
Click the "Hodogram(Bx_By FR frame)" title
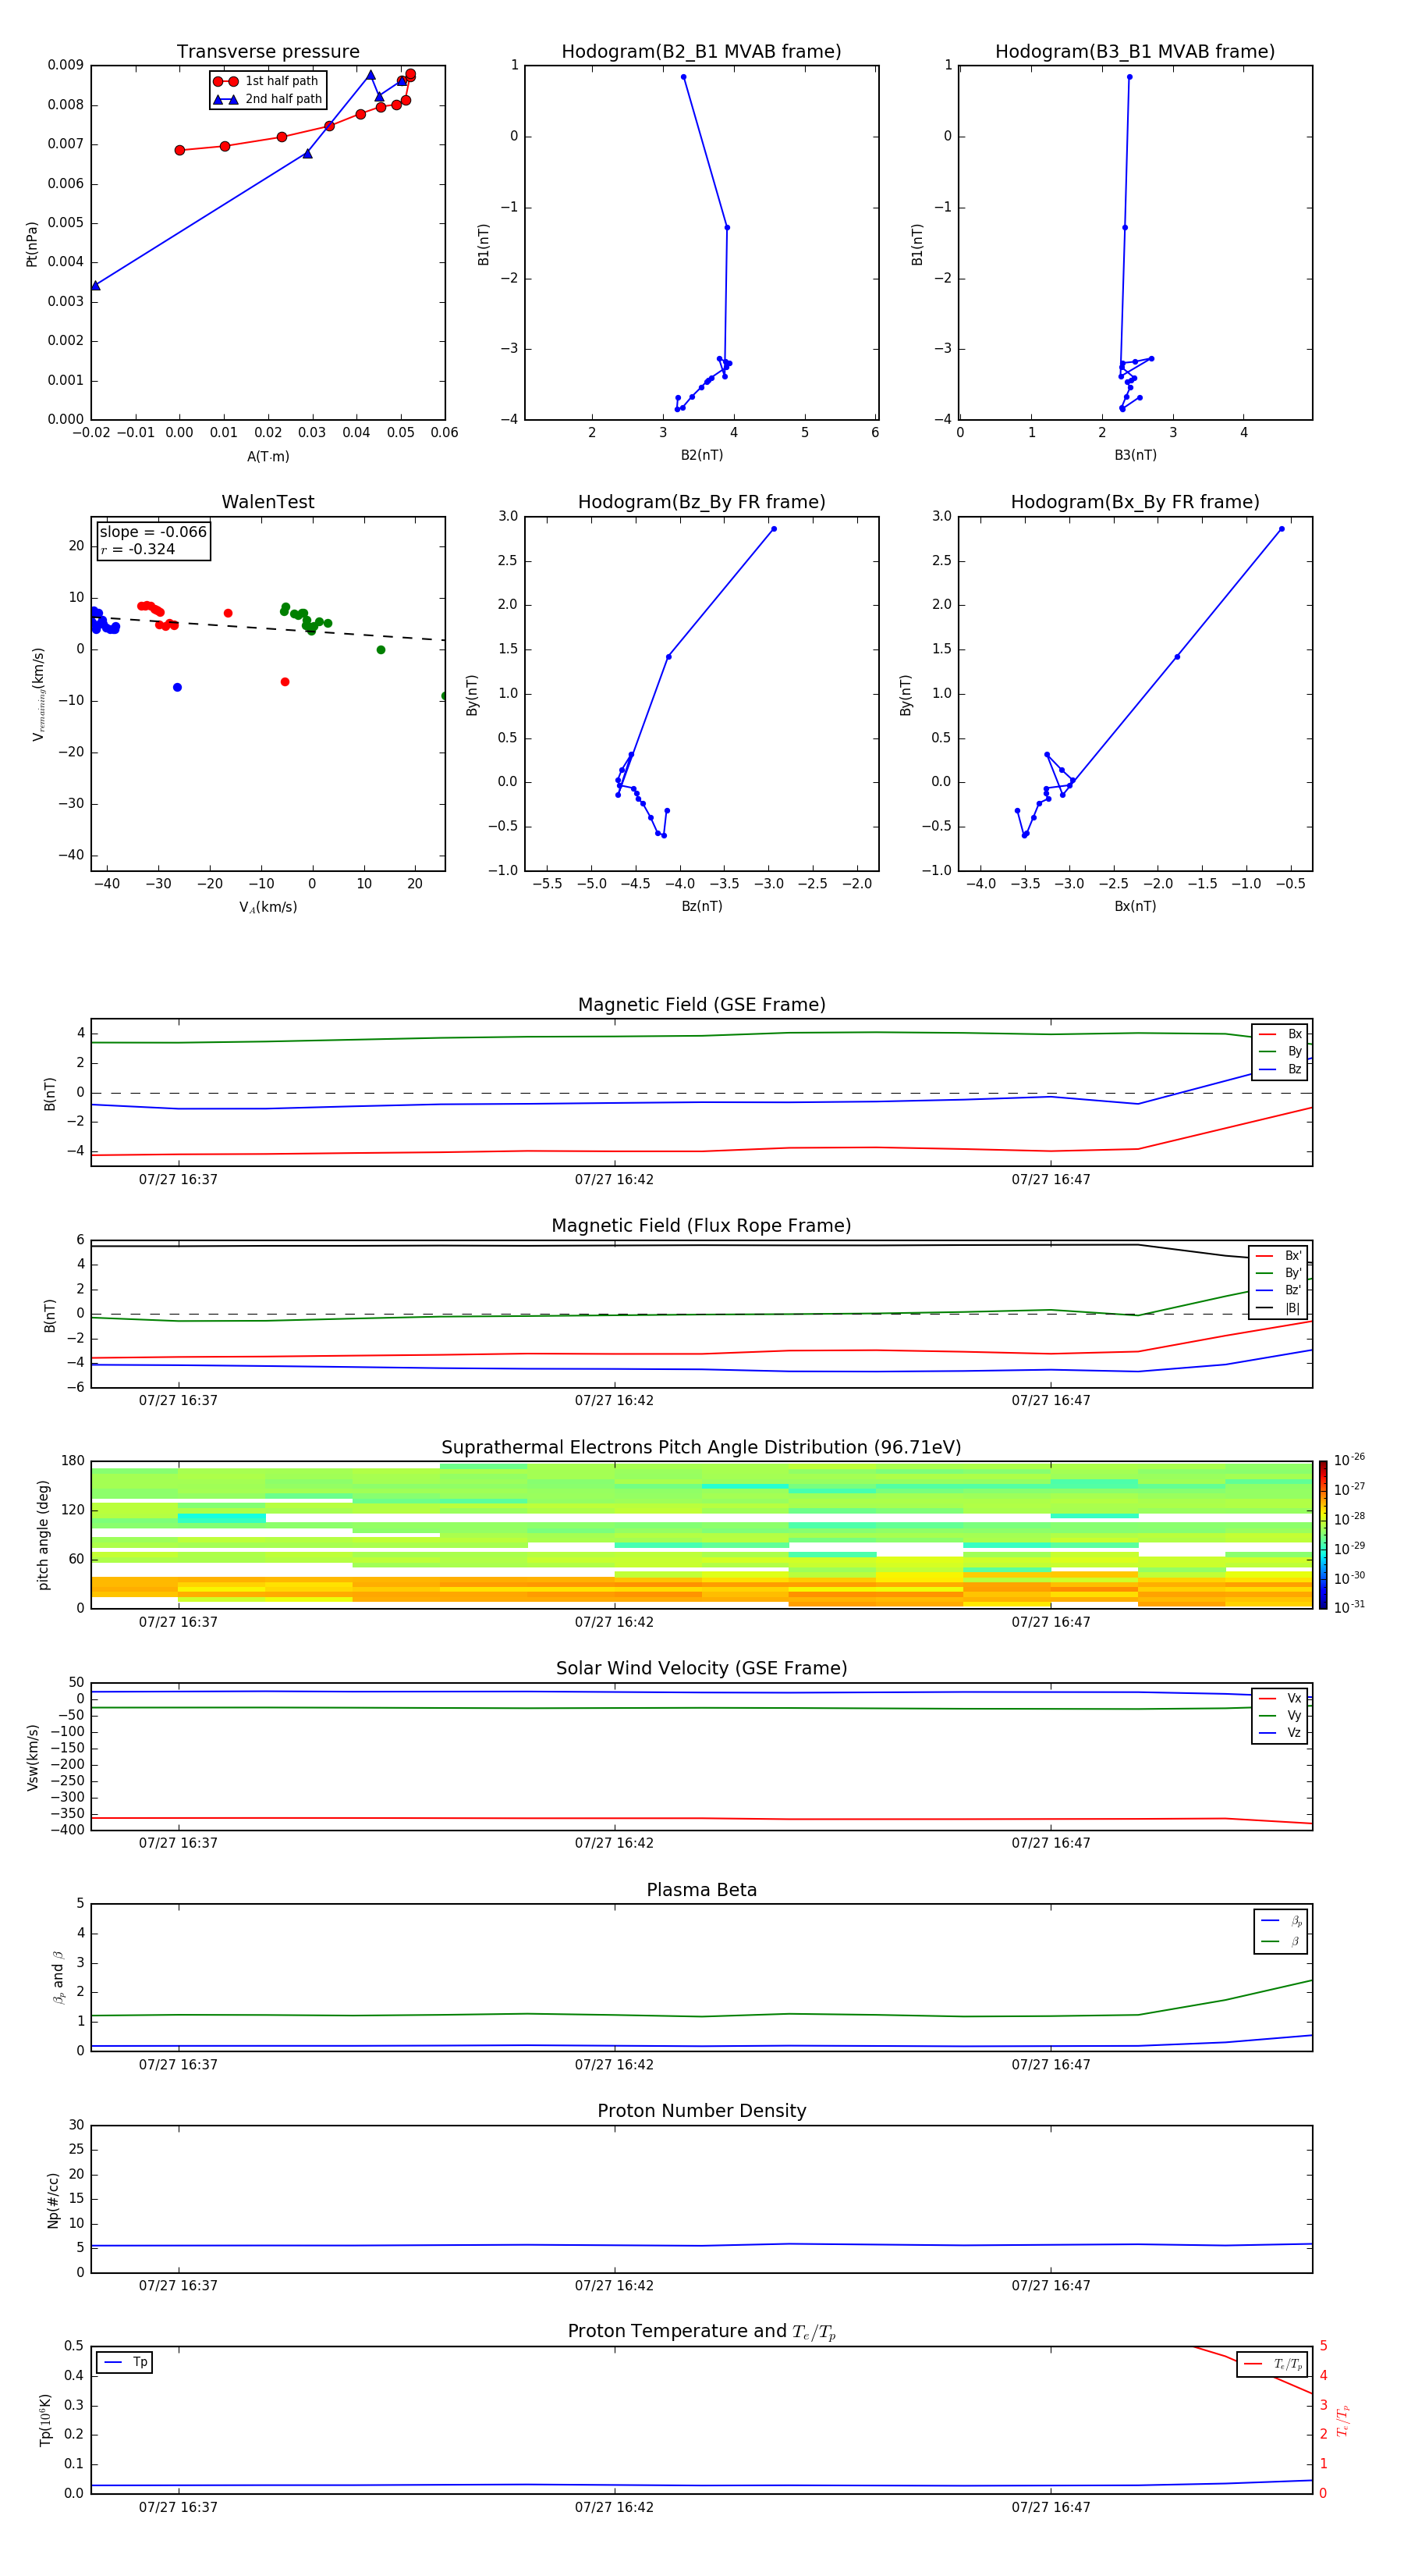tap(1135, 502)
